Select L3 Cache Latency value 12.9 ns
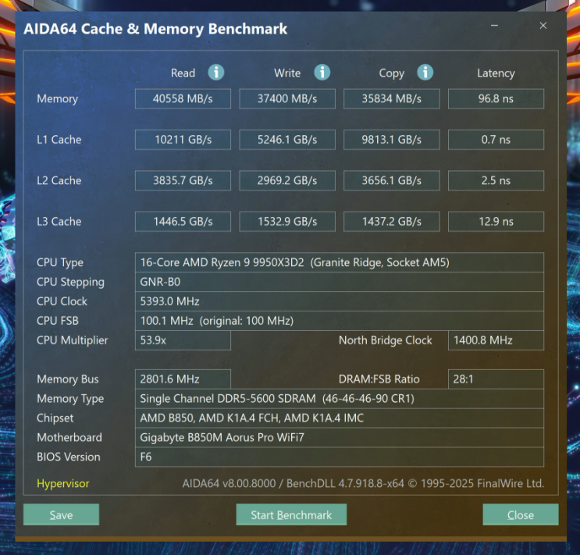Viewport: 580px width, 555px height. [496, 222]
